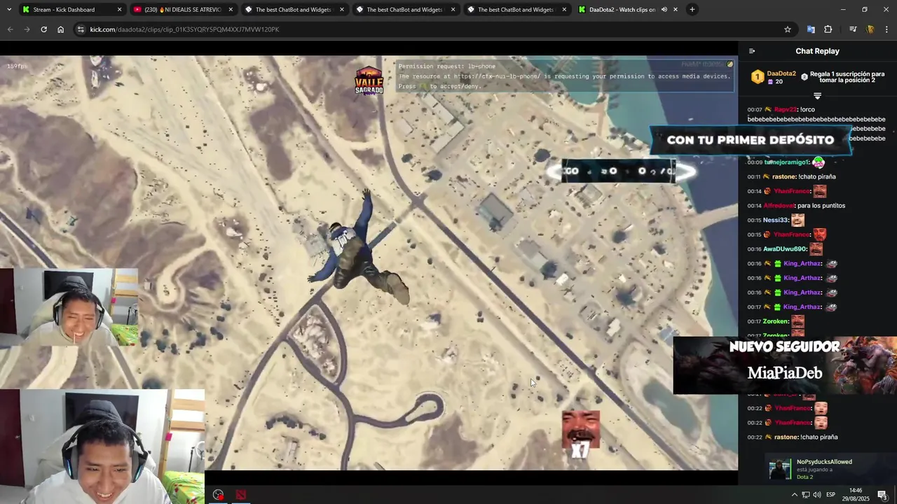This screenshot has width=897, height=504.
Task: Open the volume tray icon
Action: (816, 495)
